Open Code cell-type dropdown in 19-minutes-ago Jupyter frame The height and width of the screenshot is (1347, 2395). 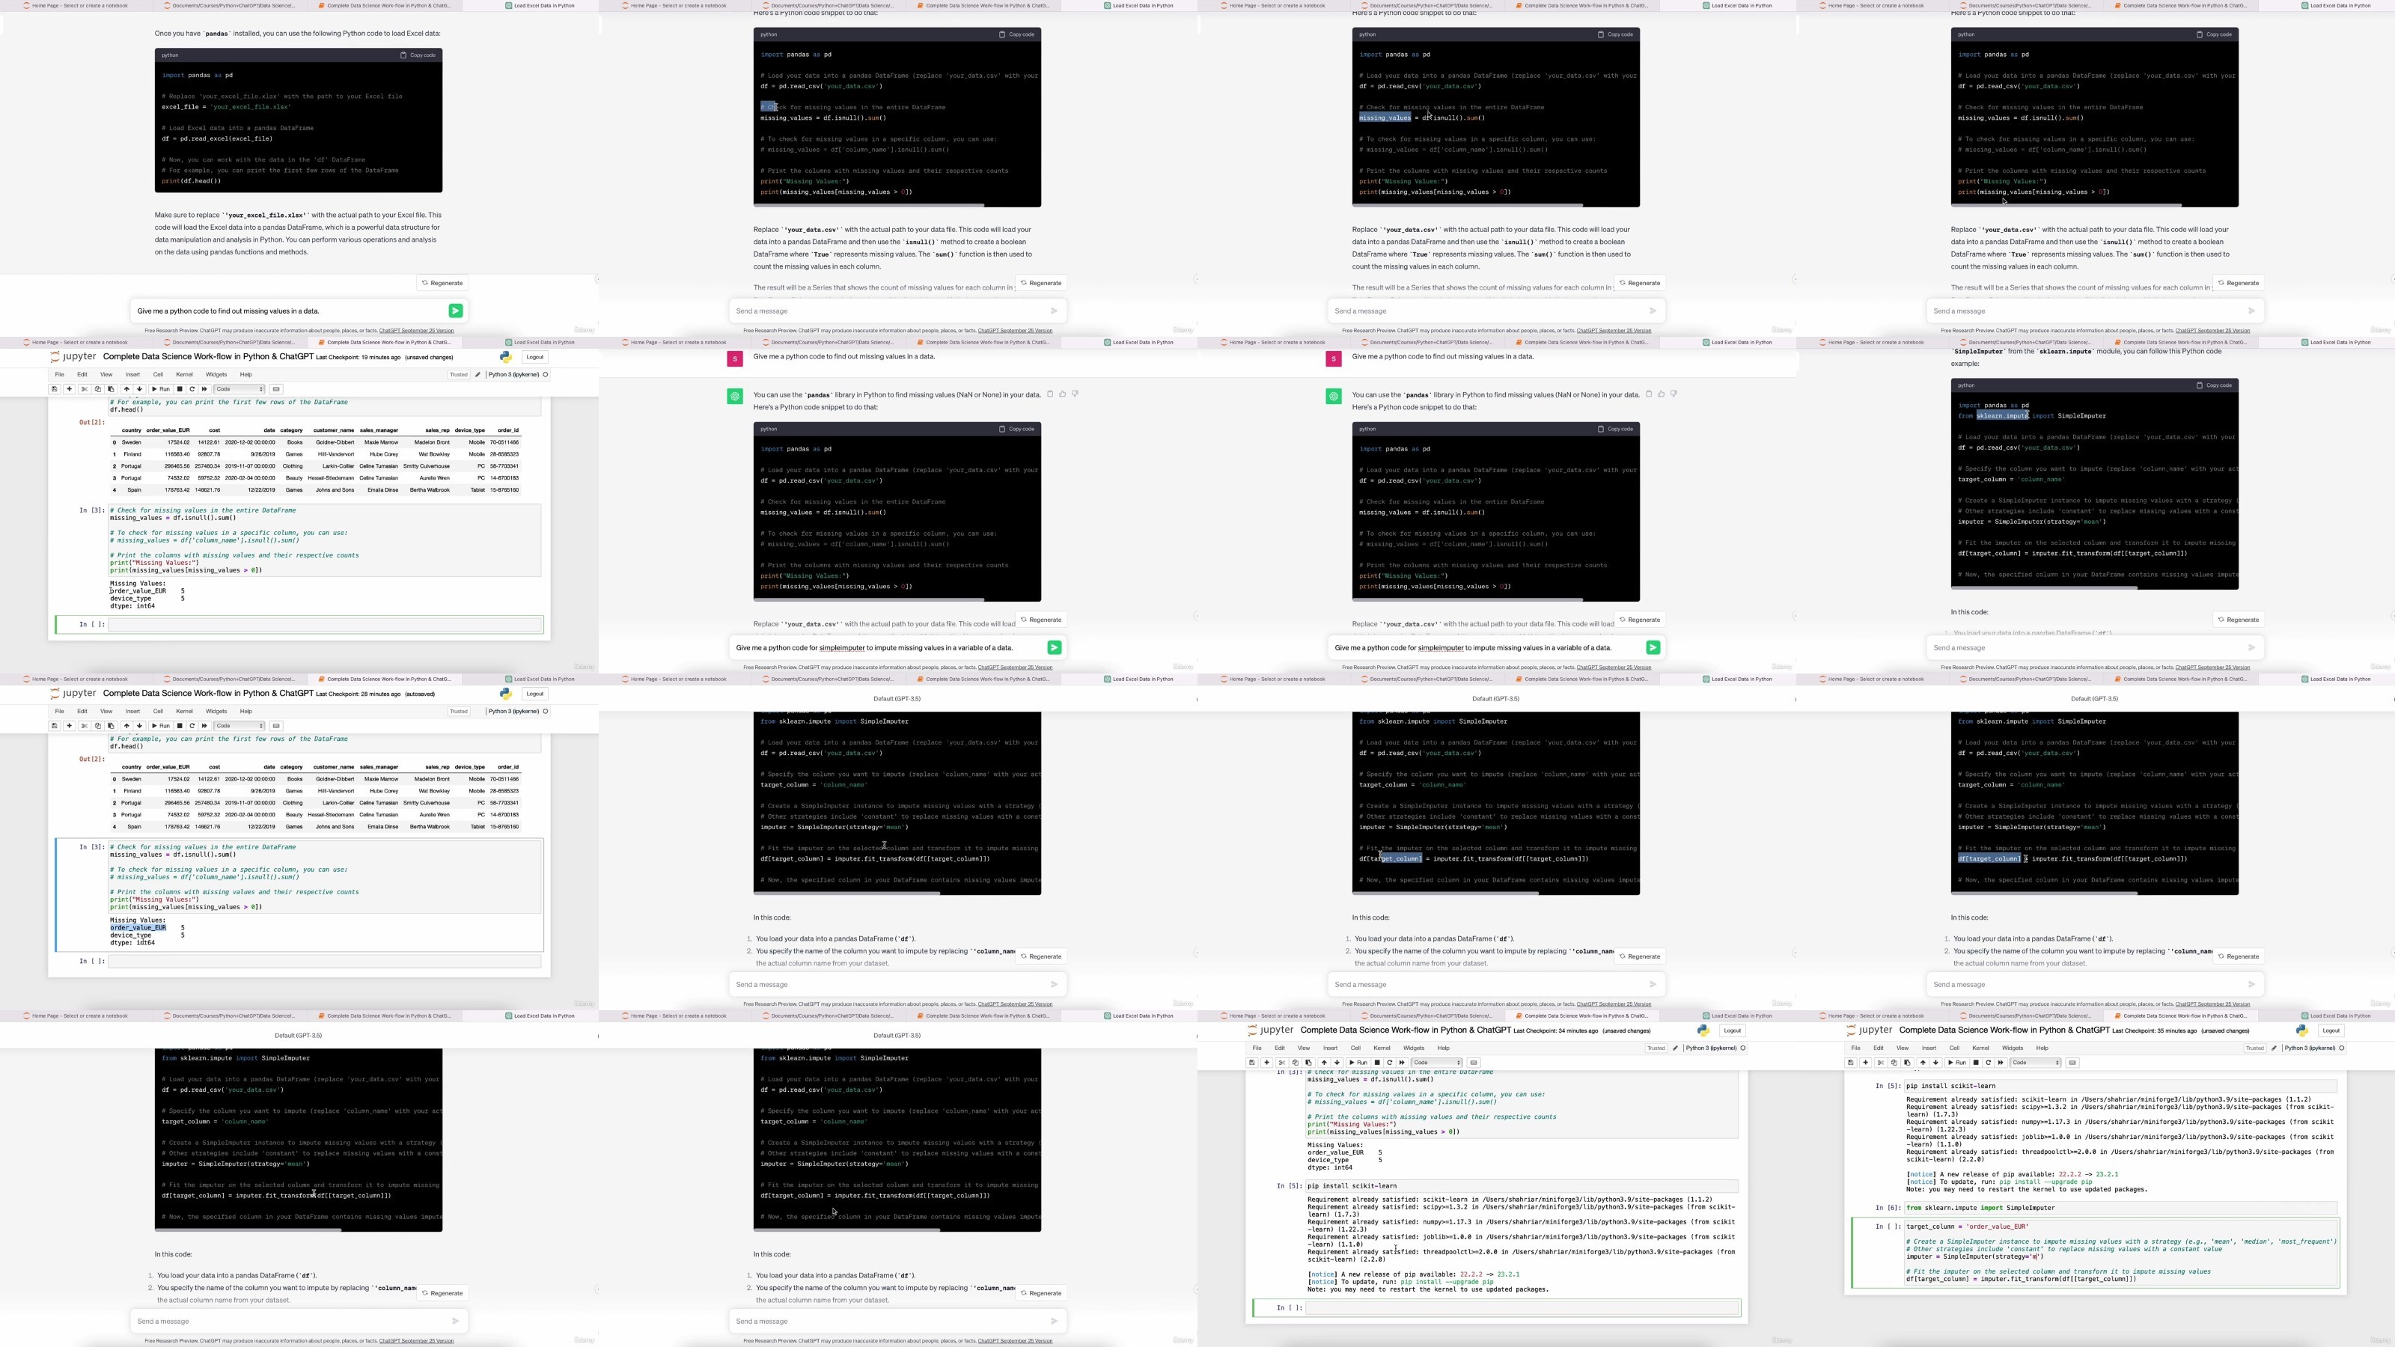coord(239,389)
